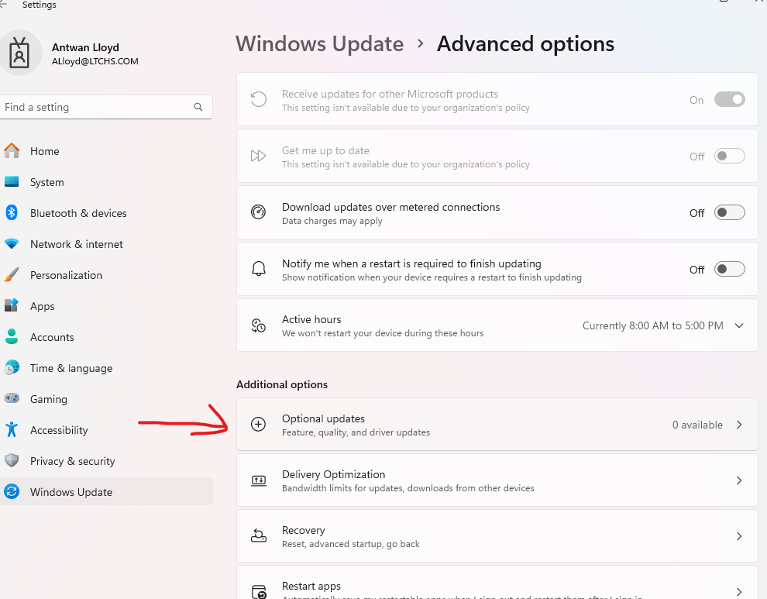Screen dimensions: 767x599
Task: Click the Gaming controller icon
Action: (x=12, y=399)
